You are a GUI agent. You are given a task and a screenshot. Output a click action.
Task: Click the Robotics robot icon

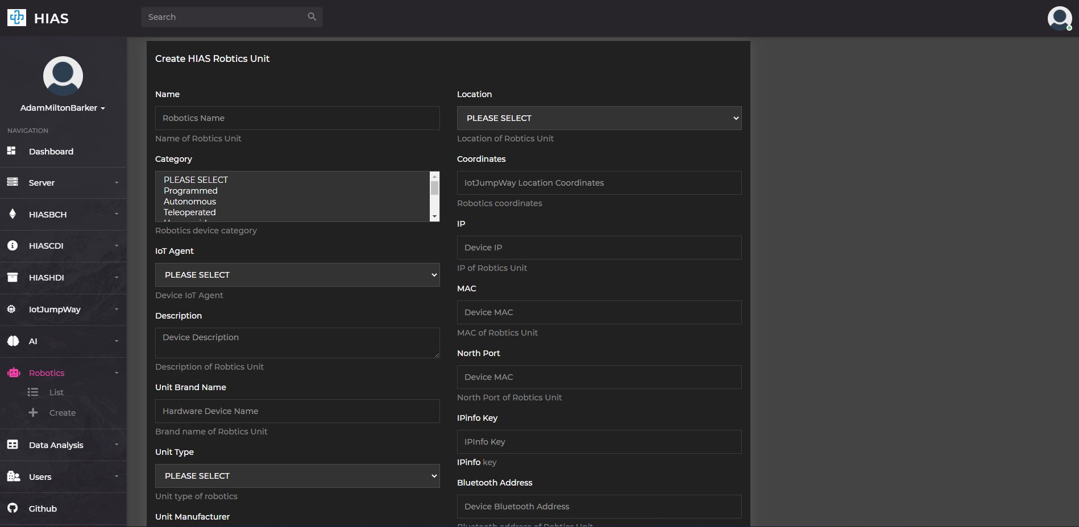(14, 373)
